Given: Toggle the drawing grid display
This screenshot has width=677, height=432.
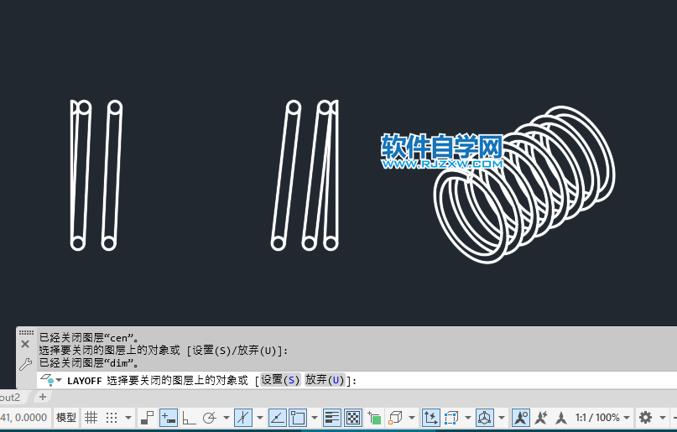Looking at the screenshot, I should click(x=91, y=417).
